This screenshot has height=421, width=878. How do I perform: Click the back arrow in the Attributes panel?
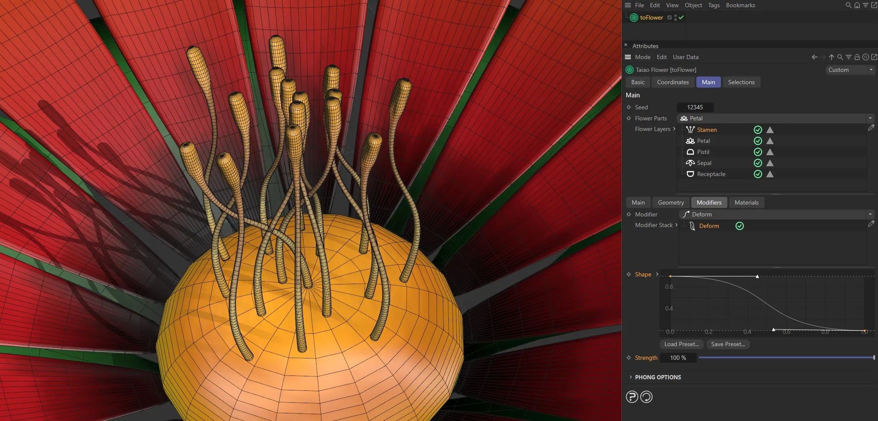click(814, 57)
